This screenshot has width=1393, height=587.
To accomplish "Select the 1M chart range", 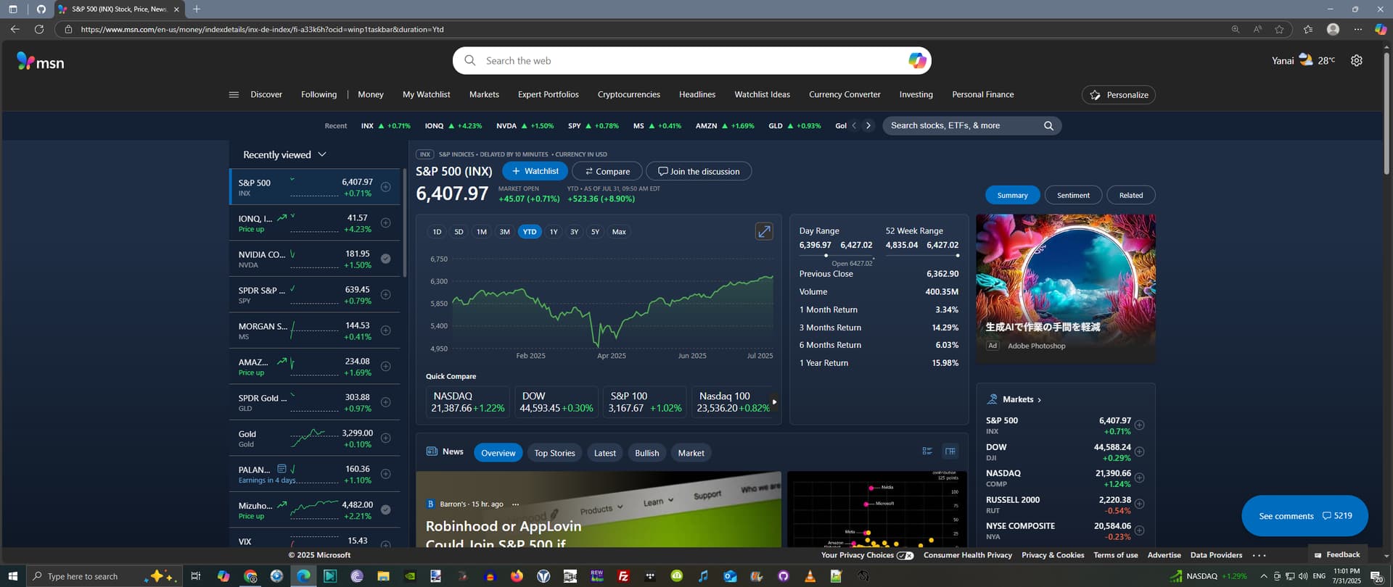I will pyautogui.click(x=481, y=232).
